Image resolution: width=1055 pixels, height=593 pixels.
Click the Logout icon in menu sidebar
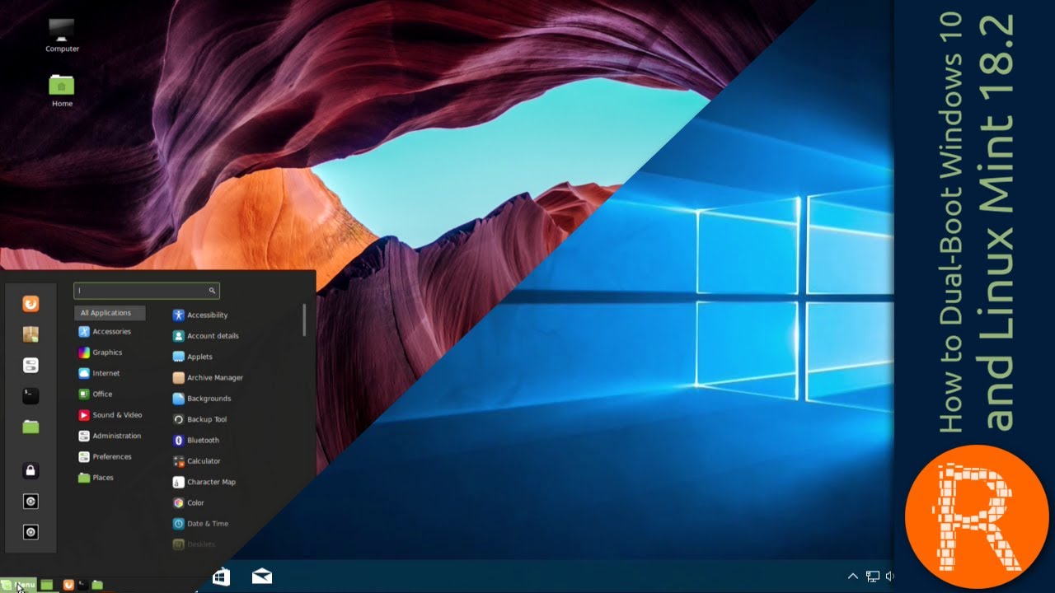[30, 501]
